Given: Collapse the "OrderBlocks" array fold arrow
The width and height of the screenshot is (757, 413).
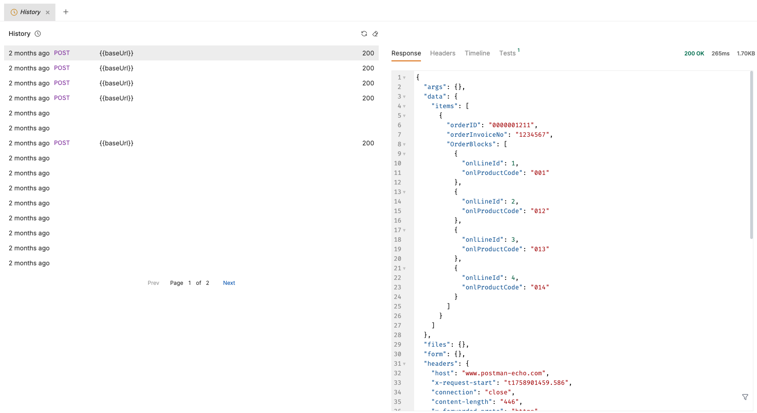Looking at the screenshot, I should [x=404, y=144].
